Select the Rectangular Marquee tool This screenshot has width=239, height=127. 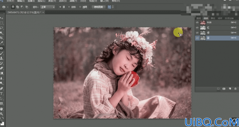[x=1, y=23]
